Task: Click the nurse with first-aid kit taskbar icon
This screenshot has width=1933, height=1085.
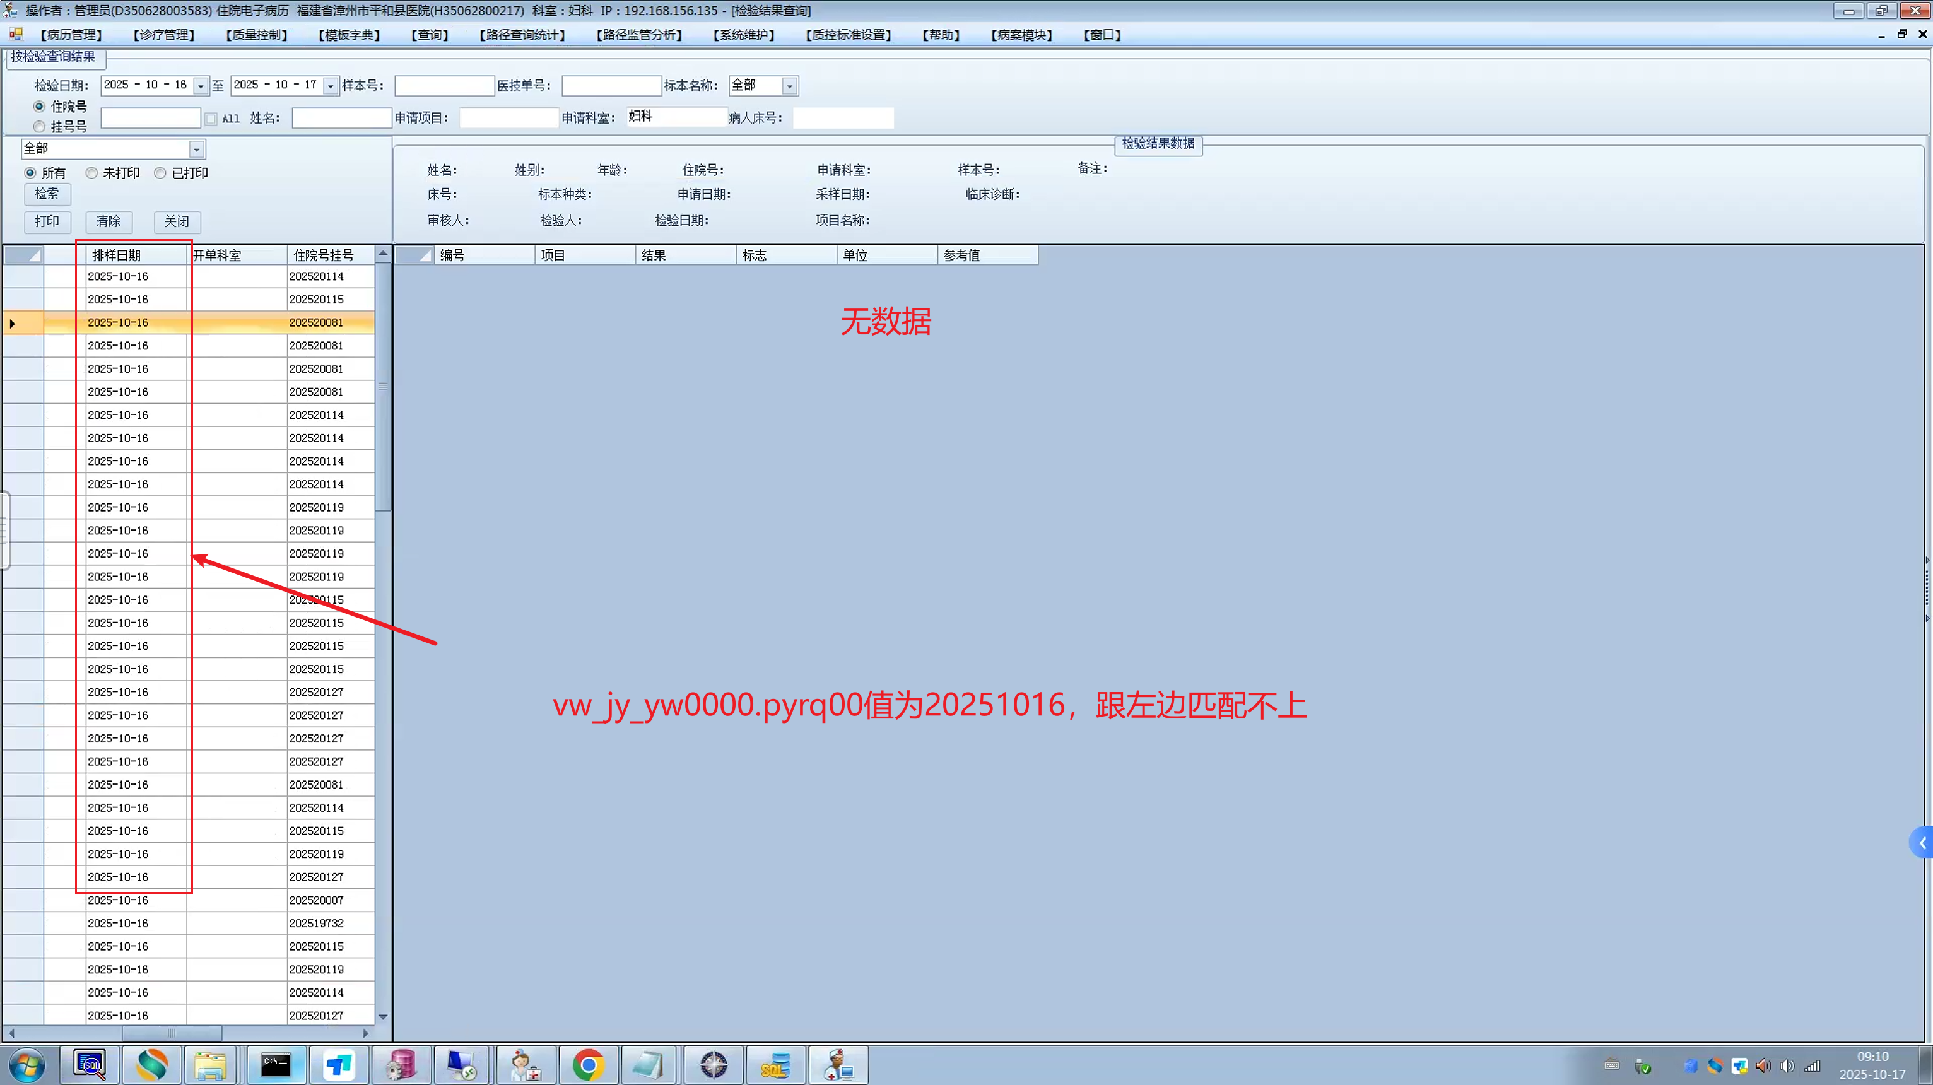Action: coord(524,1065)
